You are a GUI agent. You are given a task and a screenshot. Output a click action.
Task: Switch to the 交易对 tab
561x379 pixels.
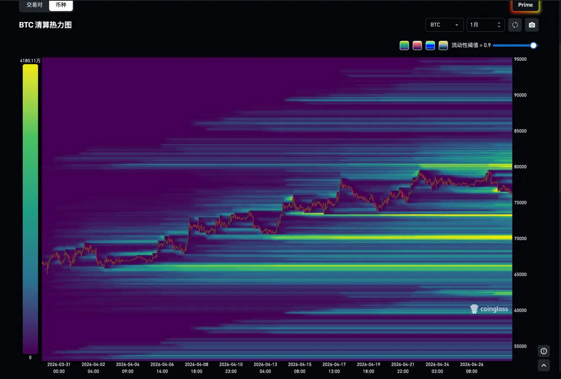pos(35,5)
